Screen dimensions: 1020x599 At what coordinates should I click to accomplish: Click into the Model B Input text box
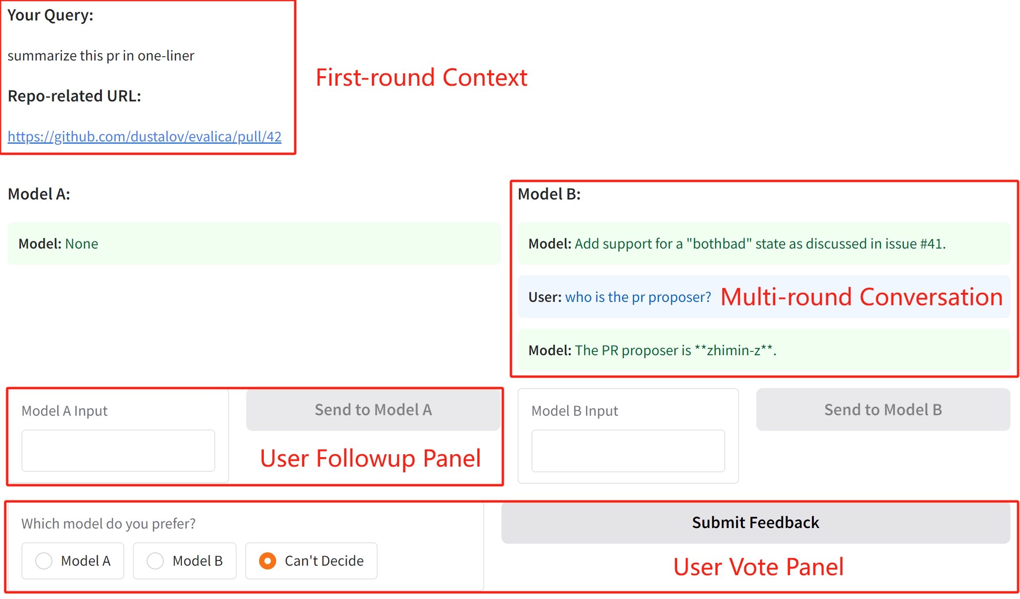click(628, 451)
